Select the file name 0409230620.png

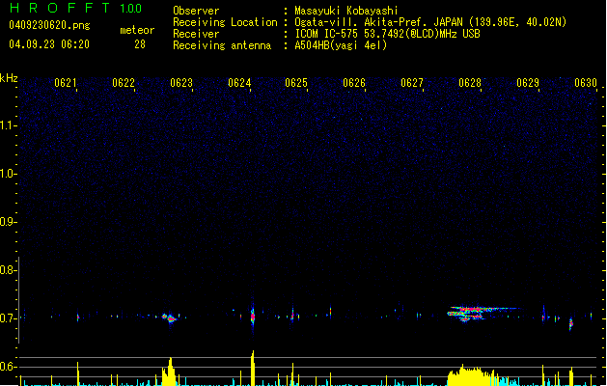(49, 25)
